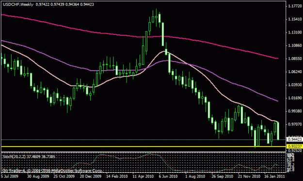Click the 1.06240 price axis label
The image size is (303, 181).
pos(295,72)
